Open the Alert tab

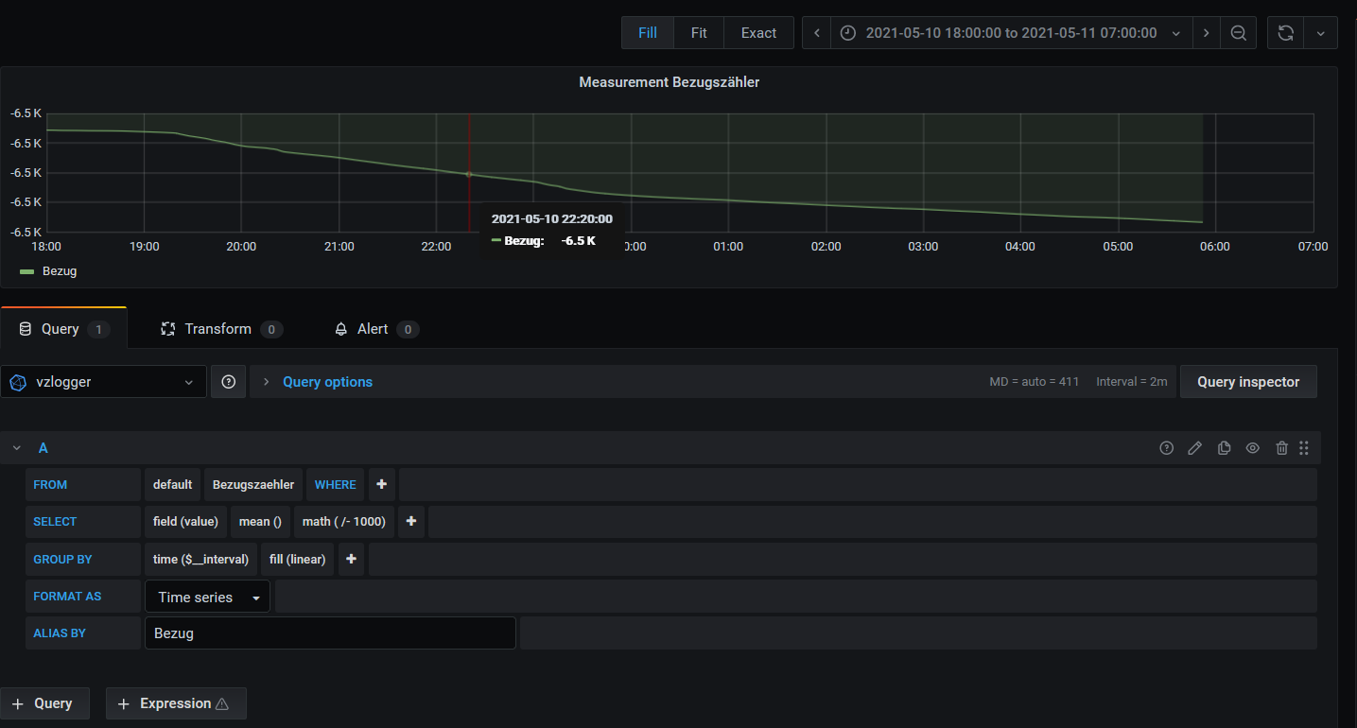tap(373, 329)
